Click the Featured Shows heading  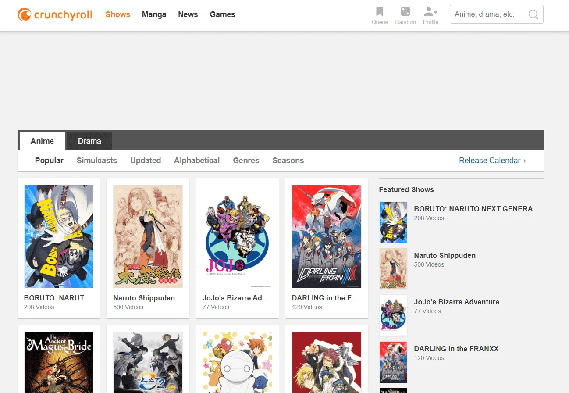(406, 189)
